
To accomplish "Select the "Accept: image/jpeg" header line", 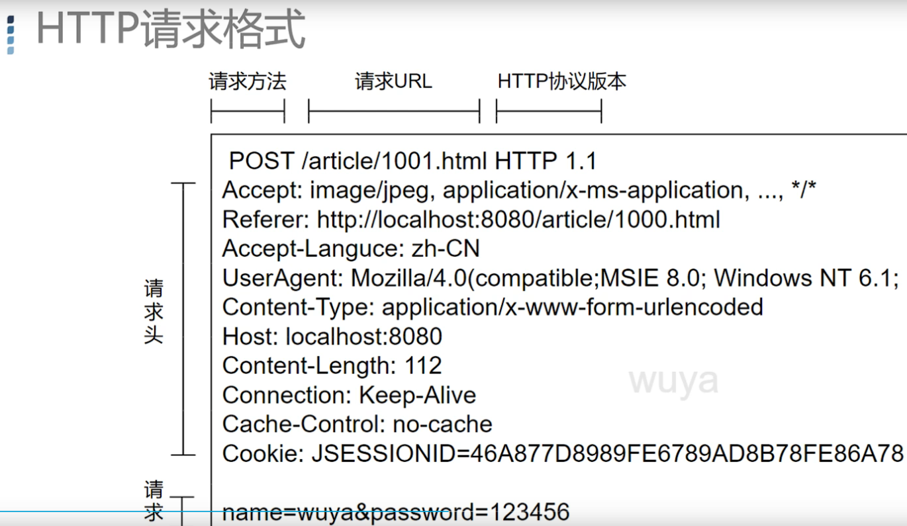I will (x=519, y=191).
